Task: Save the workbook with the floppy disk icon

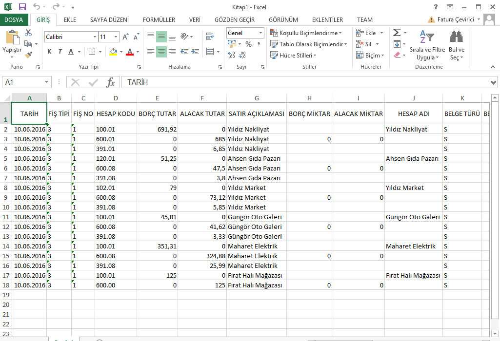Action: click(x=22, y=7)
